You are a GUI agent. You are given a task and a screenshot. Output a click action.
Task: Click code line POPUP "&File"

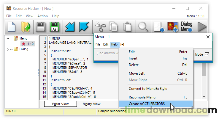click(x=61, y=51)
